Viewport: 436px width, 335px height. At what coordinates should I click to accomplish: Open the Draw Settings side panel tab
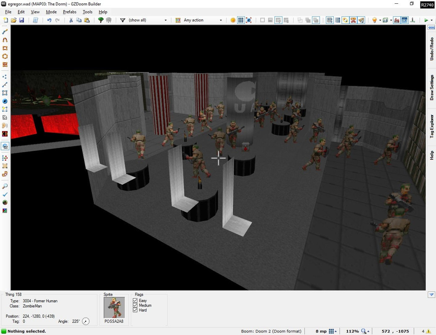click(x=431, y=88)
